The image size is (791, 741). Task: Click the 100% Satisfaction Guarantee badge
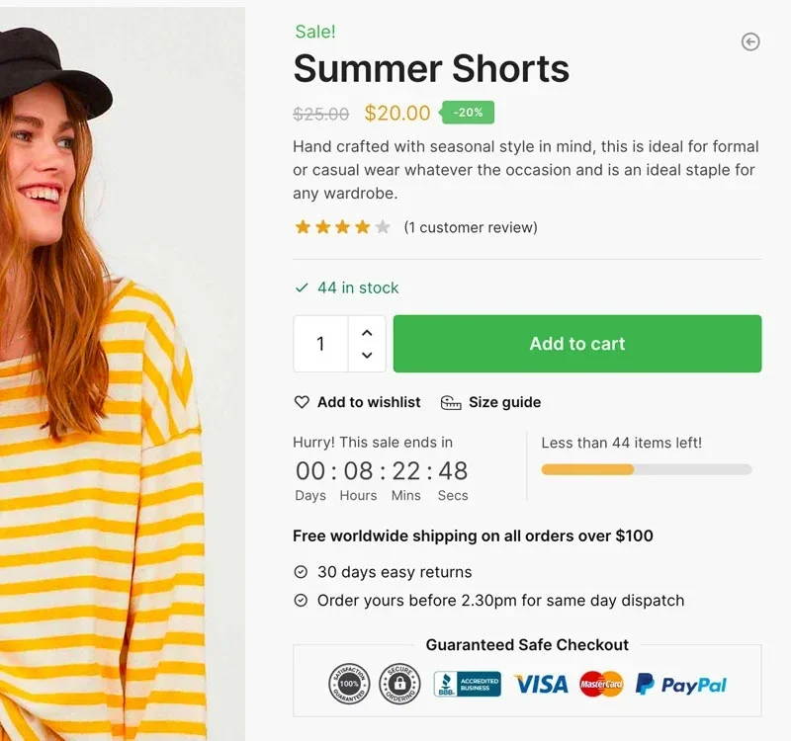349,684
